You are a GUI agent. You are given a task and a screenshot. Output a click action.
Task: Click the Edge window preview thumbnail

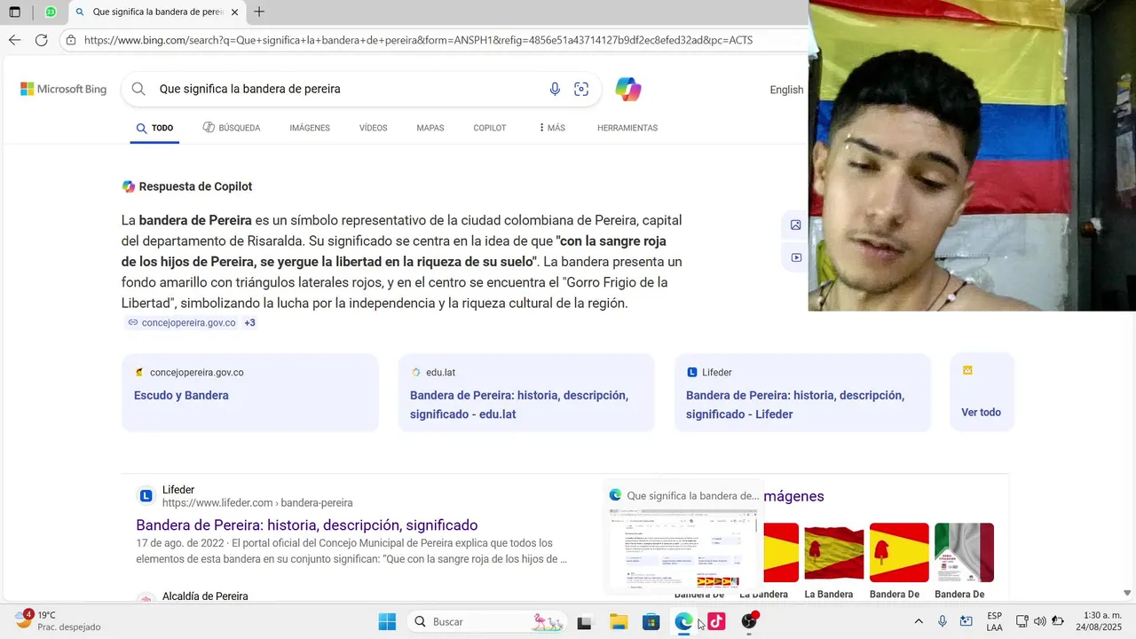(x=683, y=550)
